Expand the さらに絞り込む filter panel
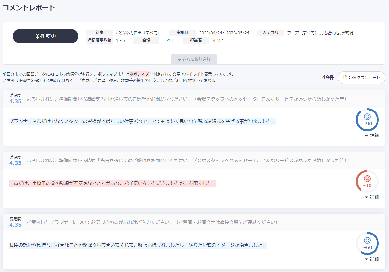The image size is (389, 272). [x=194, y=59]
